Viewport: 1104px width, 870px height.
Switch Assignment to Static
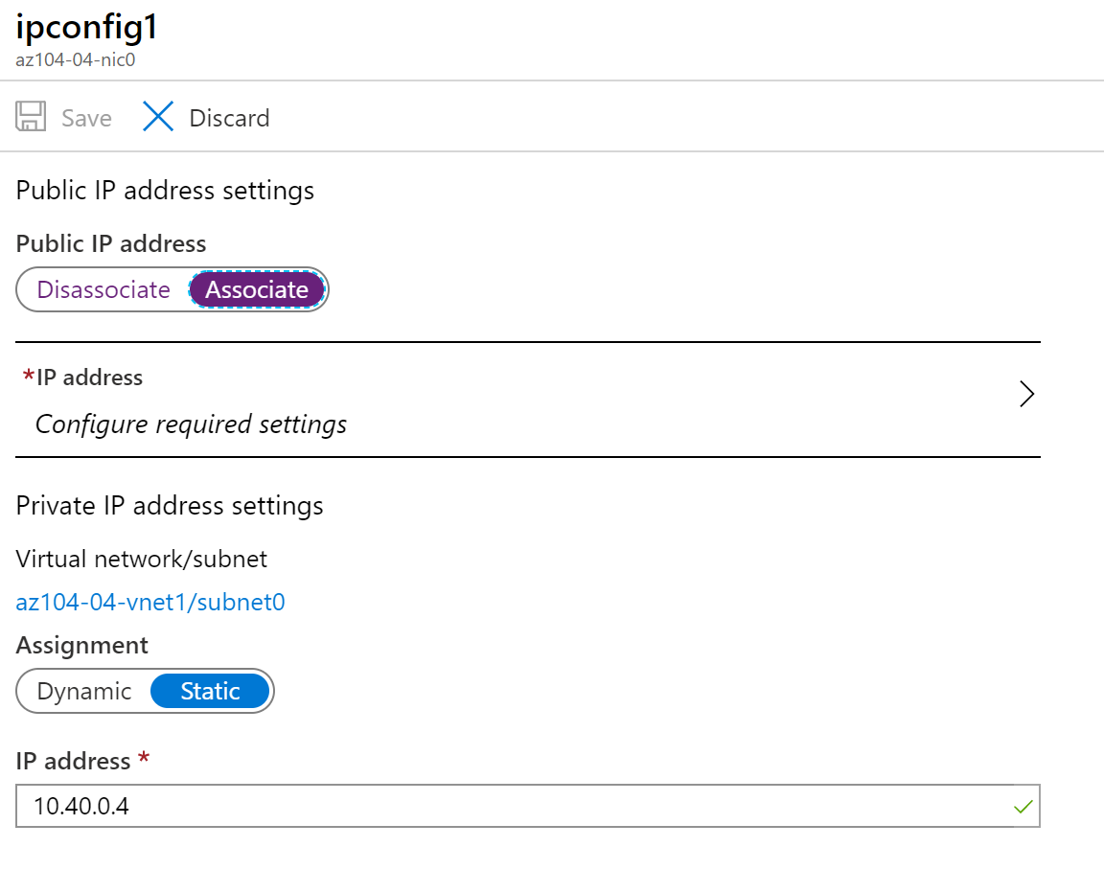[210, 691]
